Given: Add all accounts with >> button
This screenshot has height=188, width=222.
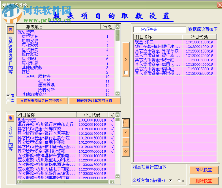Looking at the screenshot, I should (x=126, y=142).
